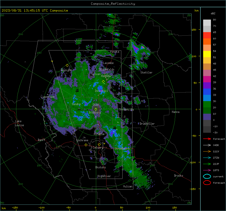Click the Banff city label
Viewport: 226px width, 211px height.
41,140
